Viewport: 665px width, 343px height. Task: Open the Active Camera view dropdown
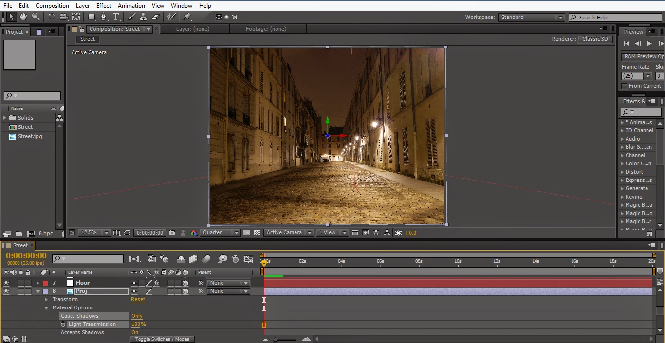tap(288, 233)
